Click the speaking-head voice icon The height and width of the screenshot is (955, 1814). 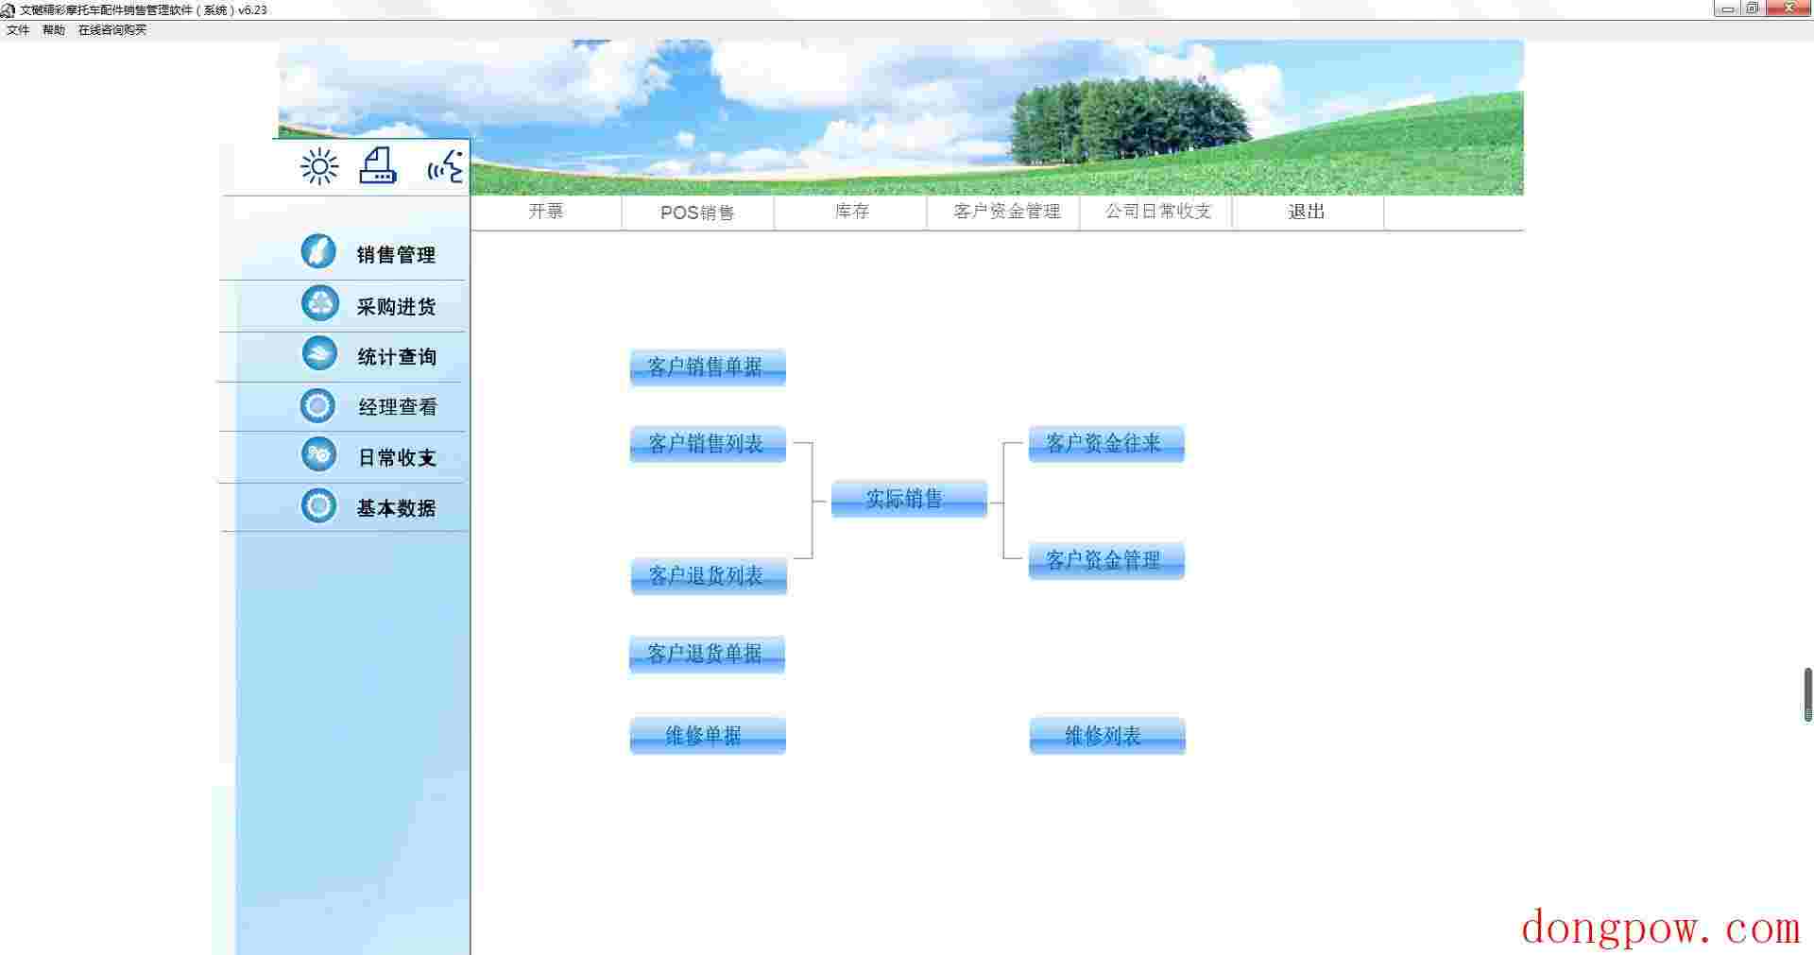coord(446,166)
